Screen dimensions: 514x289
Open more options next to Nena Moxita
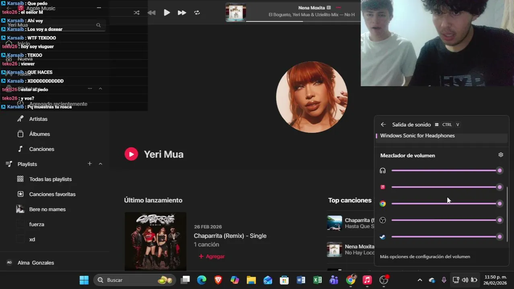tap(338, 8)
